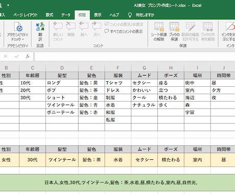Click the ナチュラル mood cell
235x194 pixels.
144,105
